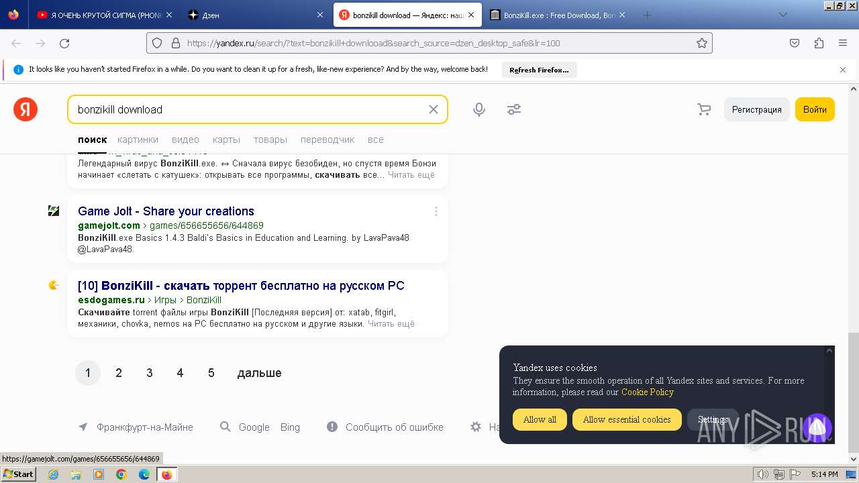
Task: Open the Cookie Policy link
Action: [x=647, y=392]
